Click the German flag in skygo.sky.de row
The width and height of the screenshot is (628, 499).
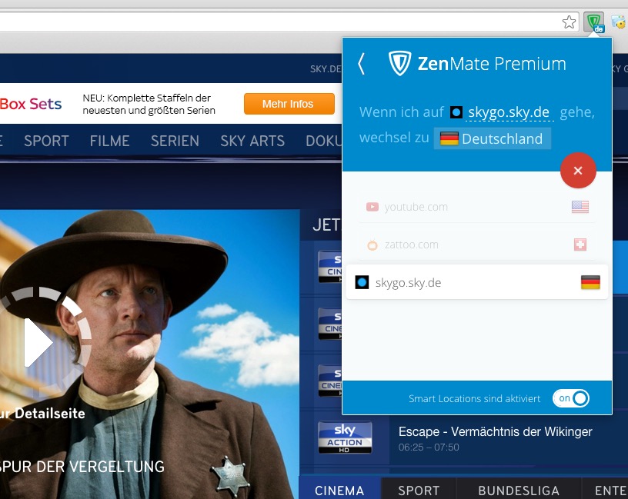[590, 283]
